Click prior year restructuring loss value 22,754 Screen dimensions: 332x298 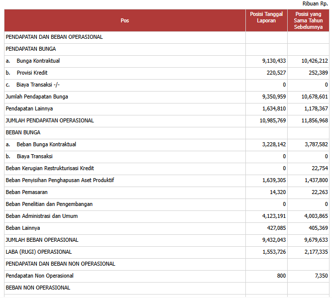click(318, 168)
